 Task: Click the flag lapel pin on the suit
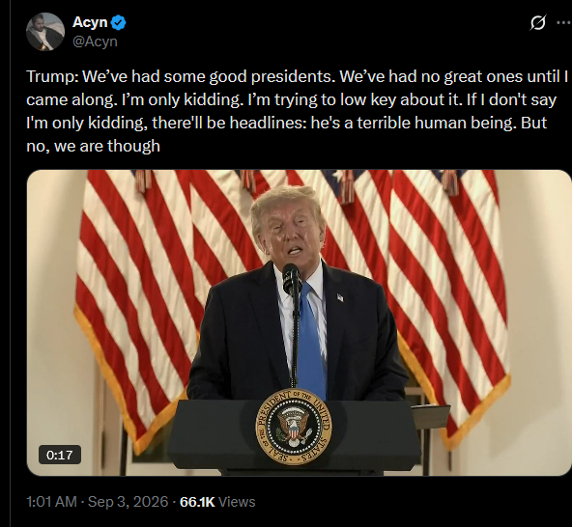(340, 297)
